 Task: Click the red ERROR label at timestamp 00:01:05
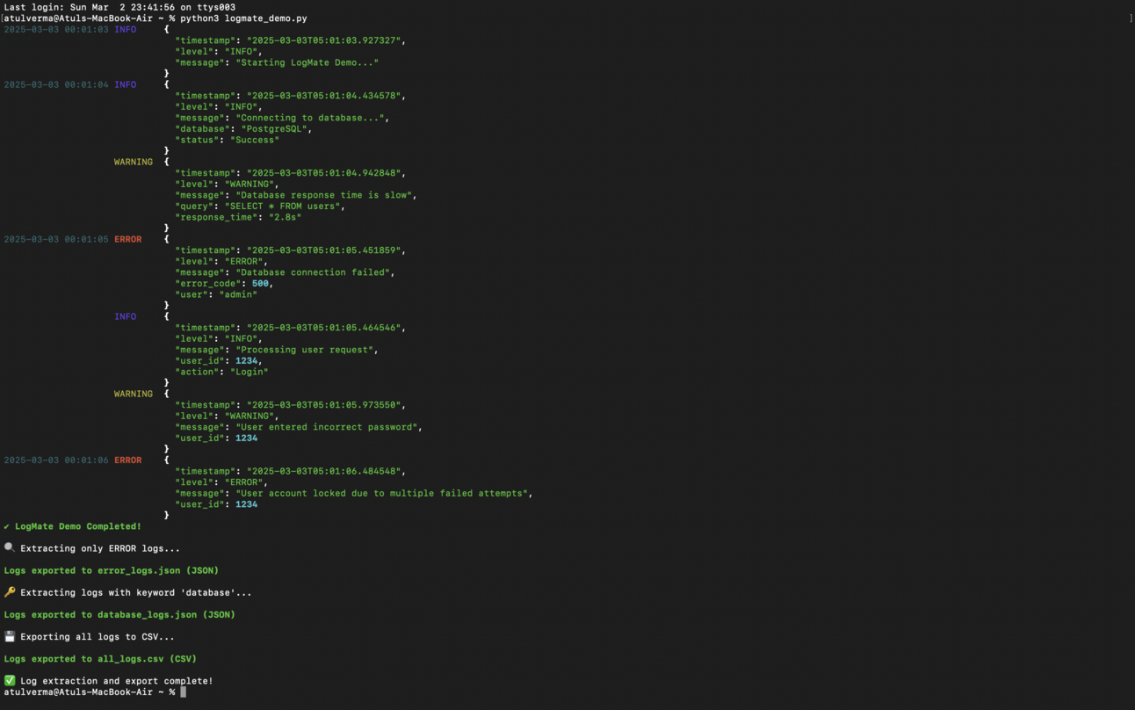pos(127,238)
